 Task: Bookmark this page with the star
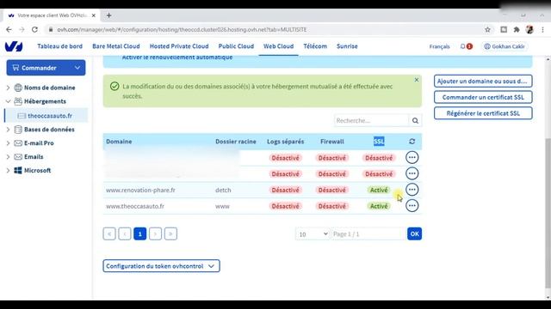[x=487, y=30]
